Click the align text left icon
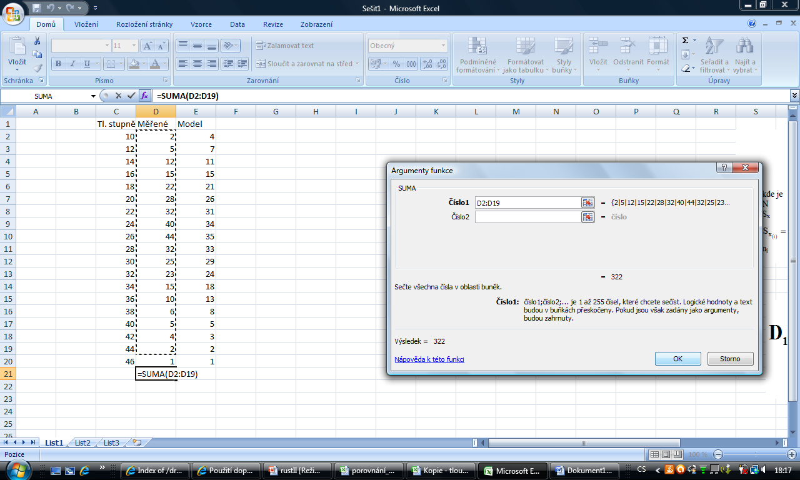The height and width of the screenshot is (480, 800). [182, 64]
